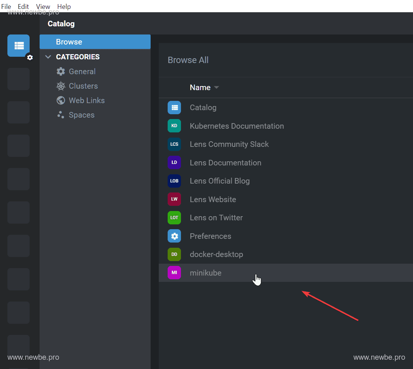Click the Lens Website LW icon
Viewport: 413px width, 369px height.
point(174,199)
